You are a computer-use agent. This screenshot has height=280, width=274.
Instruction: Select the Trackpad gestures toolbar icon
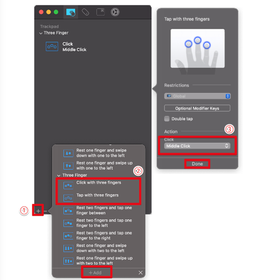[71, 12]
